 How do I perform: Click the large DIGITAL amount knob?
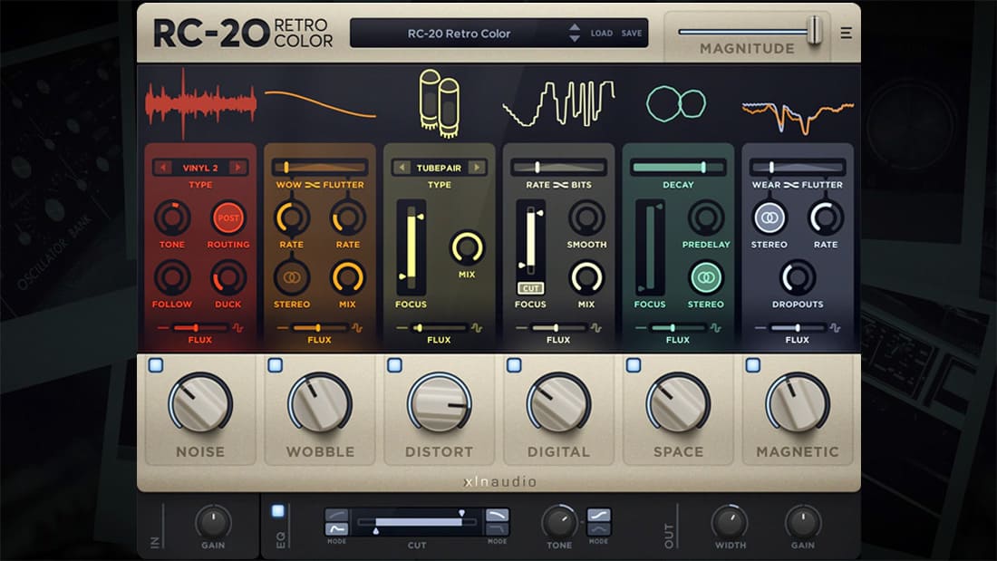pos(559,403)
